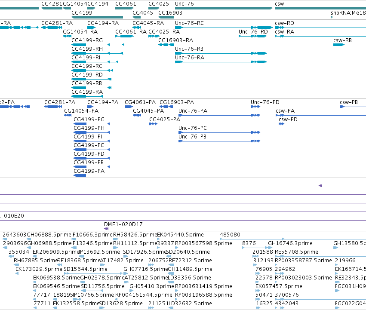Open protein csw-PD label
The height and width of the screenshot is (310, 366).
tap(288, 120)
